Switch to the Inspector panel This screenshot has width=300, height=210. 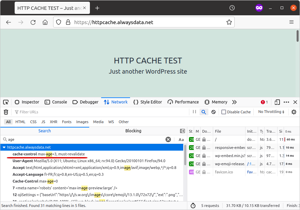[x=27, y=102]
